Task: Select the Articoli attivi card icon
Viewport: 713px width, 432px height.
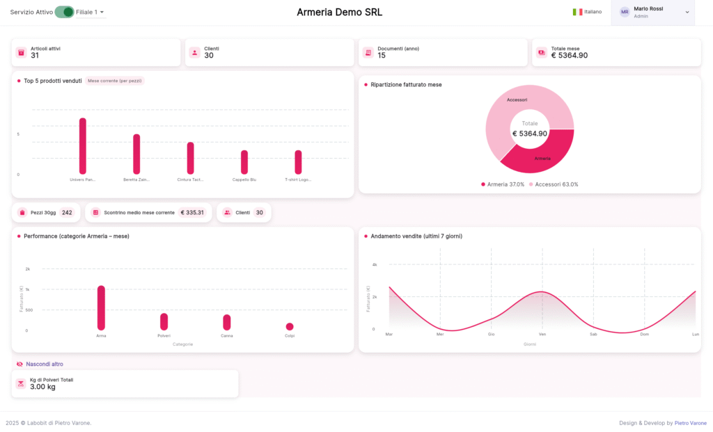Action: point(20,51)
